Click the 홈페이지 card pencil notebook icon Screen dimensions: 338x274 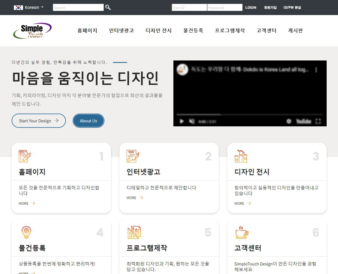(25, 156)
